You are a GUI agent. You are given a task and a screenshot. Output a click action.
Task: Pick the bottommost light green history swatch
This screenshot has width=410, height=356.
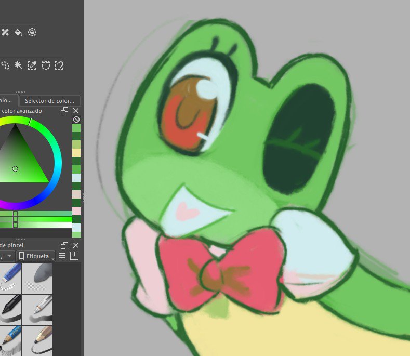pos(76,234)
